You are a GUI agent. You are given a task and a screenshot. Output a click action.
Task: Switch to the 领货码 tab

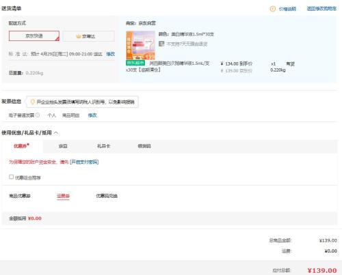[144, 146]
